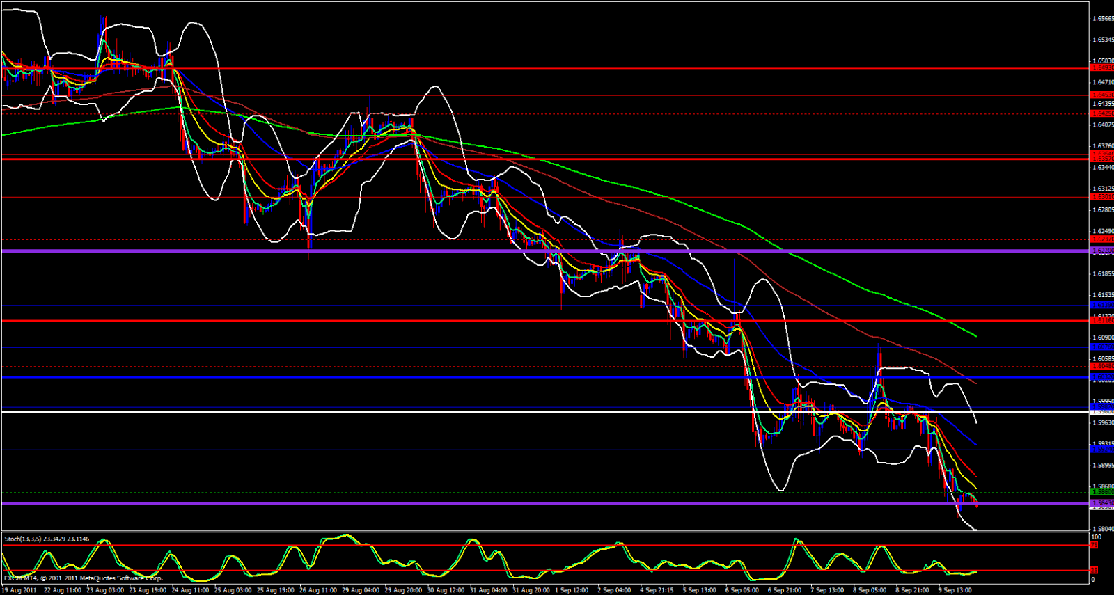This screenshot has width=1114, height=595.
Task: Click the red dashed 1.60480 price label
Action: [x=1101, y=366]
